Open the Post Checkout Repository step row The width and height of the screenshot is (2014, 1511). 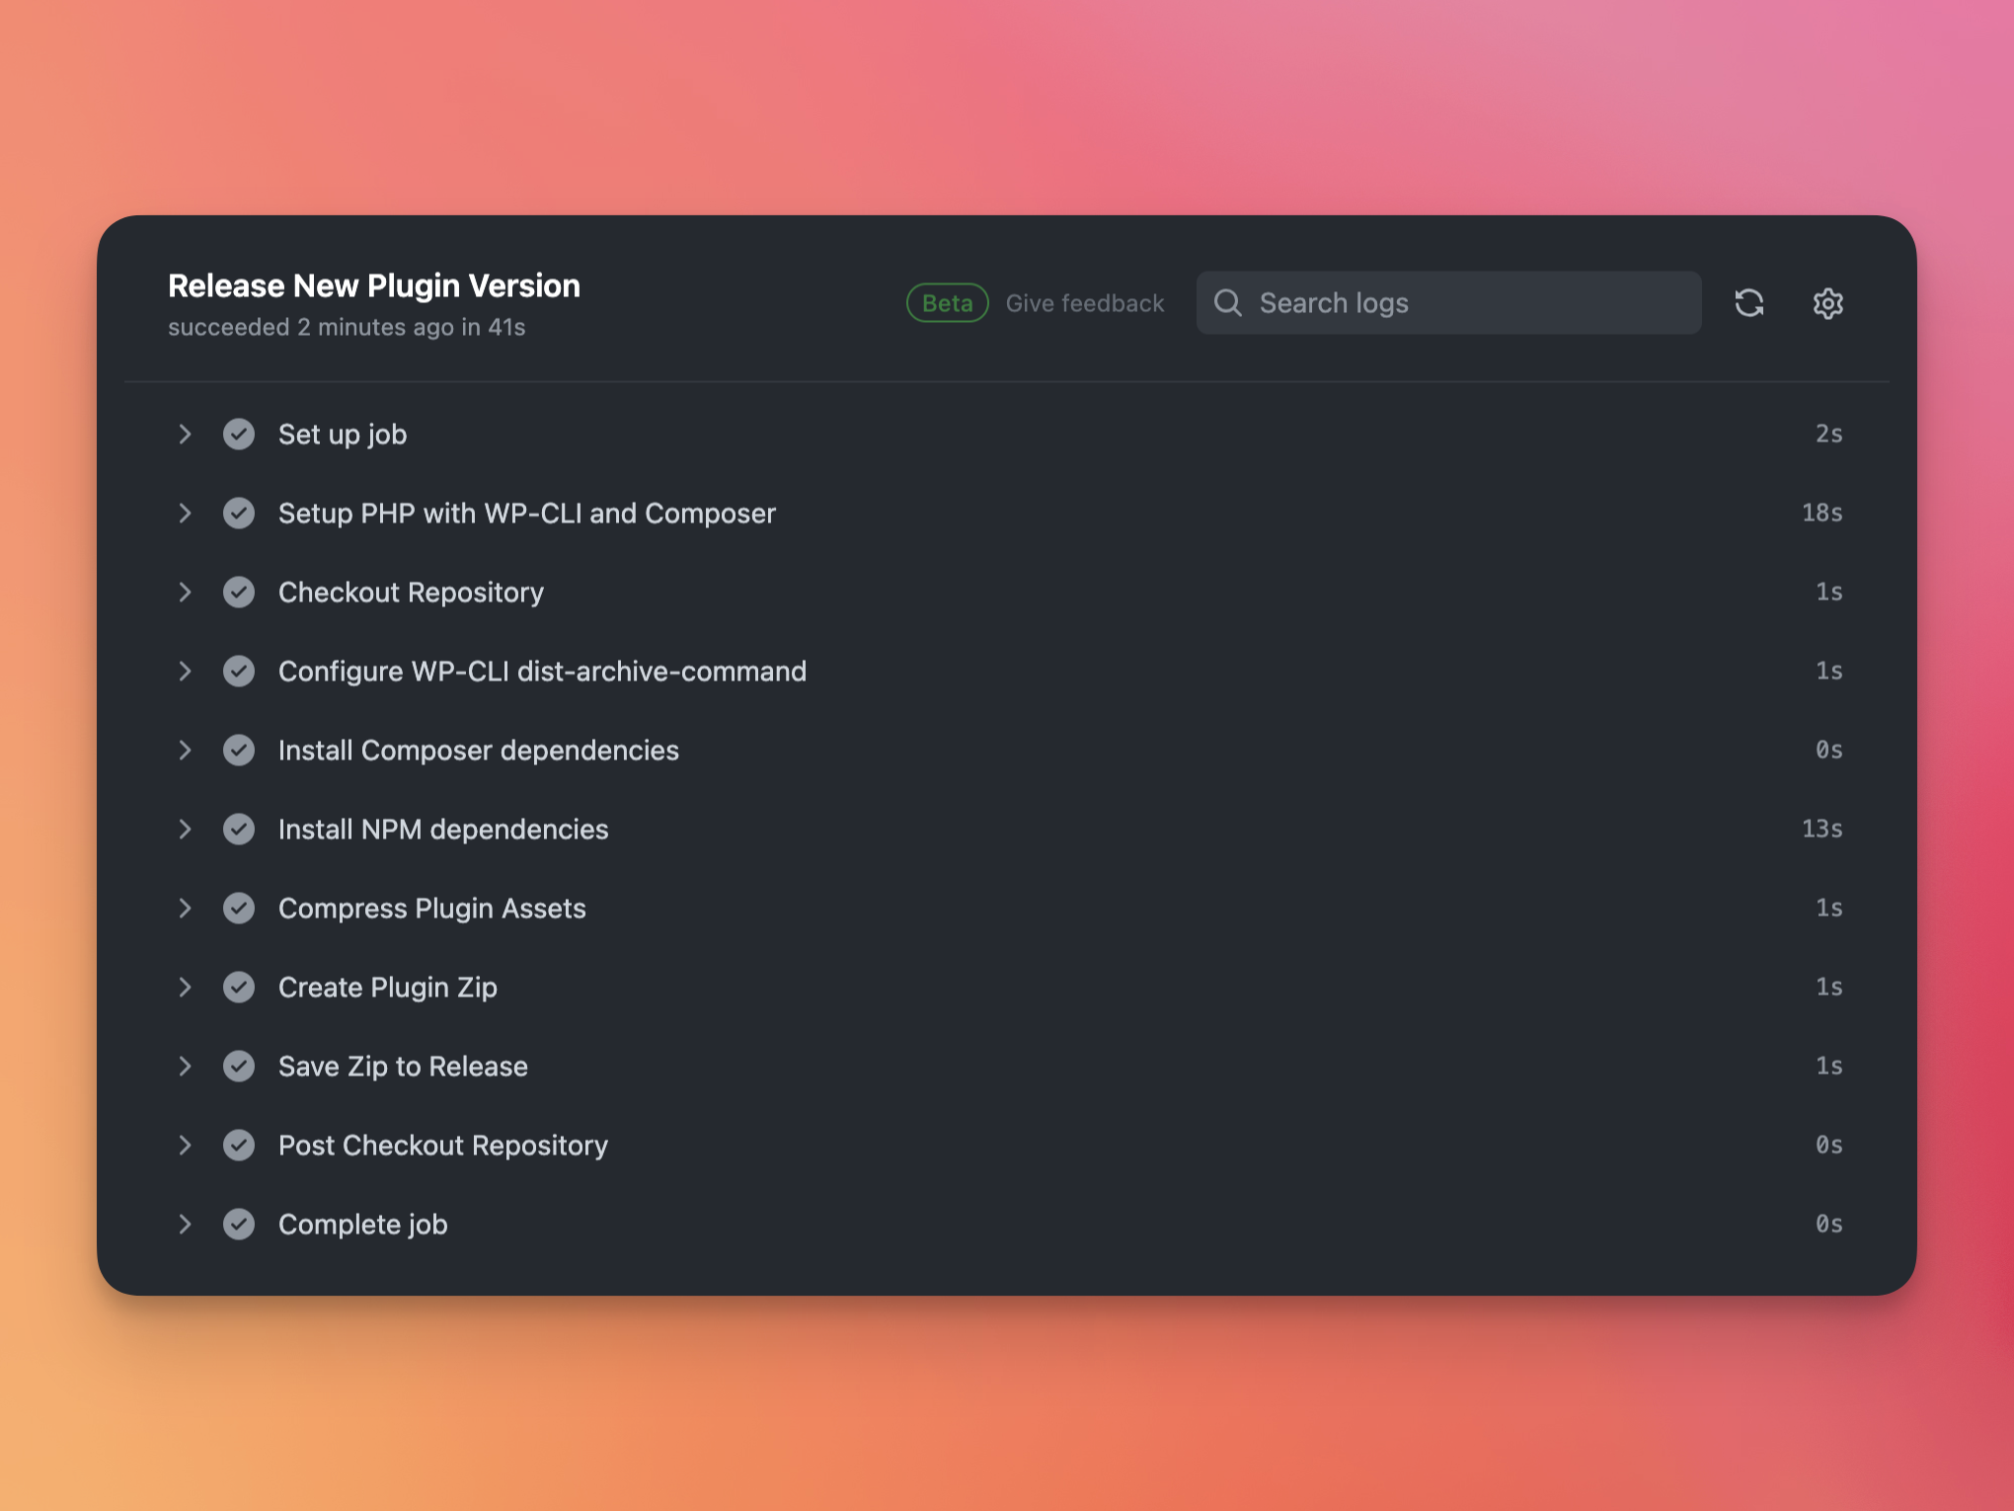(x=442, y=1146)
